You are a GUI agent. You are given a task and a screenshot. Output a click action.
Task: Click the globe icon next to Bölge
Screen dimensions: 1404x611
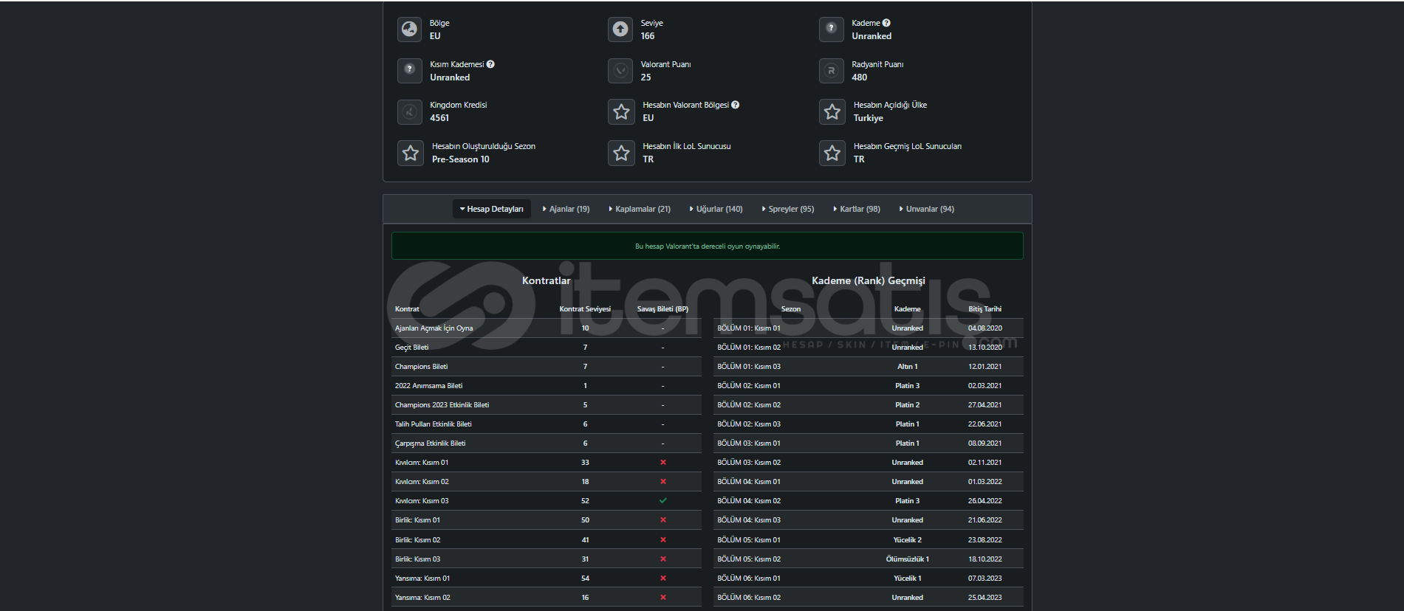pos(409,30)
